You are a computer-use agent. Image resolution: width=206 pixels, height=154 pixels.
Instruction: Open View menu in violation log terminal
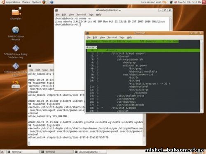[x=45, y=70]
